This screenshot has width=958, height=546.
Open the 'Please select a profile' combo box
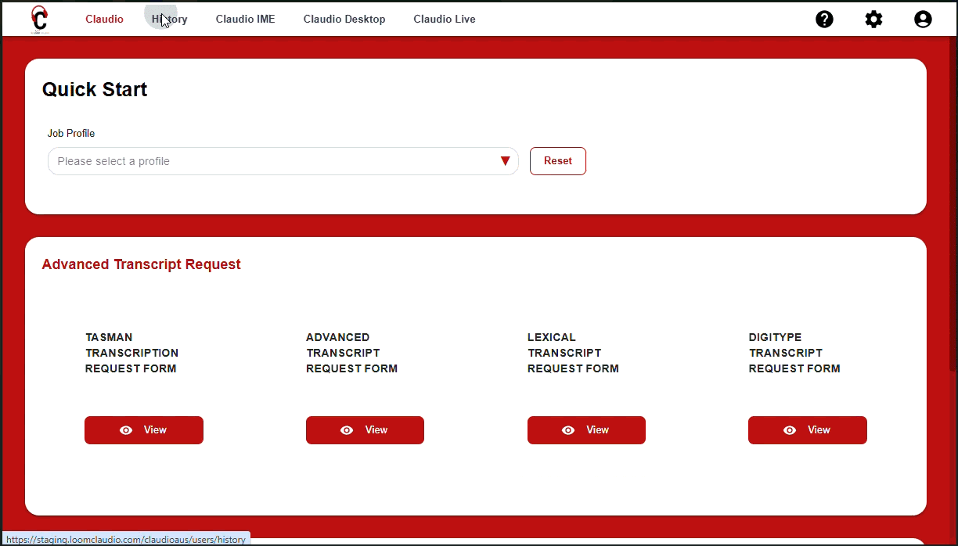[x=274, y=161]
